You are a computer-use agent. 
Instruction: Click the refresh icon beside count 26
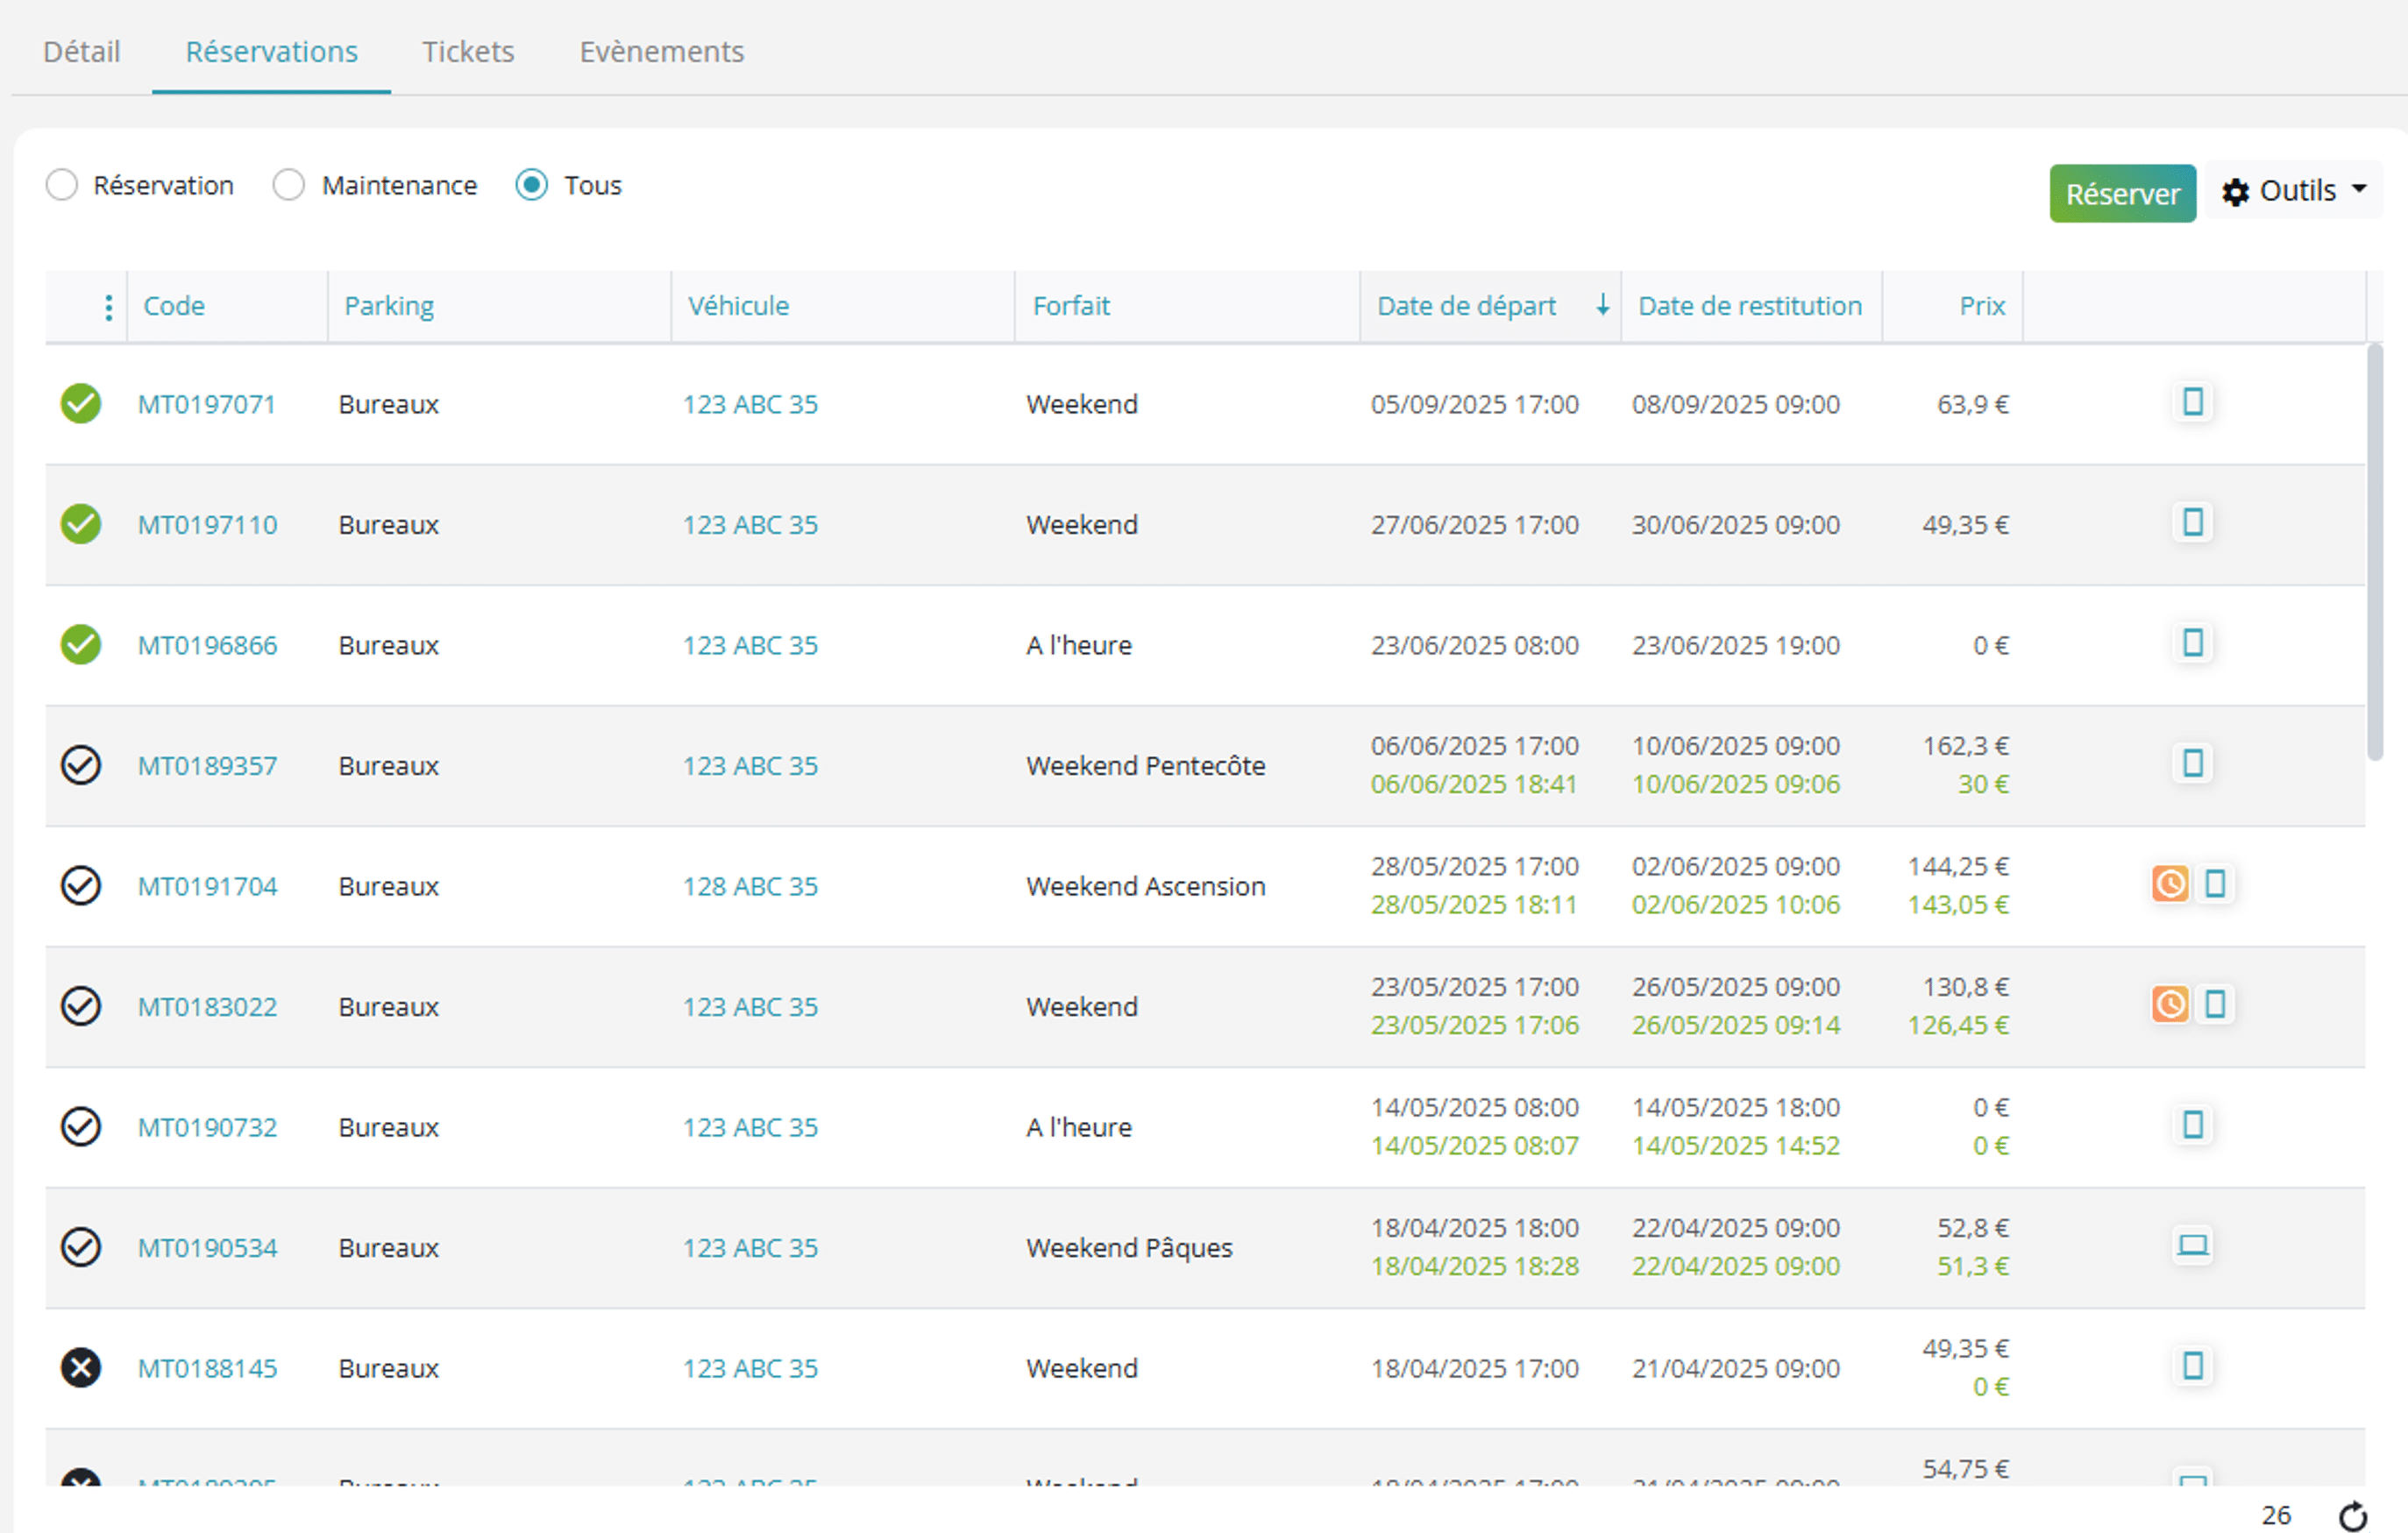click(2353, 1516)
